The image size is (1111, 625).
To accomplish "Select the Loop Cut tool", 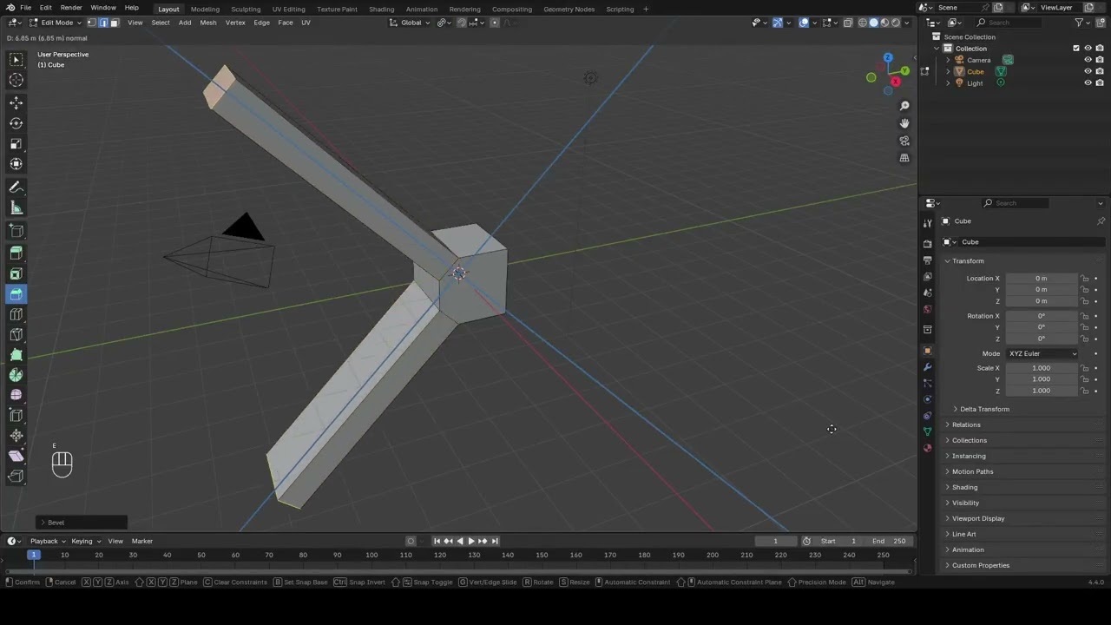I will pos(16,315).
